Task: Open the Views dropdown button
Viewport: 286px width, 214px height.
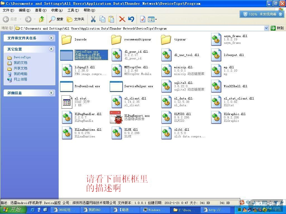Action: 152,19
